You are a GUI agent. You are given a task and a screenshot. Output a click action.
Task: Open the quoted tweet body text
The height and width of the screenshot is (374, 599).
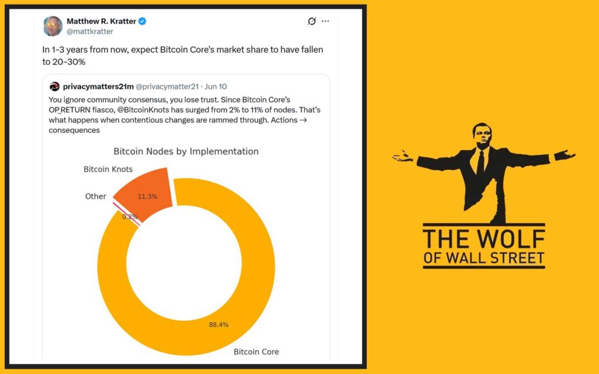pyautogui.click(x=184, y=115)
